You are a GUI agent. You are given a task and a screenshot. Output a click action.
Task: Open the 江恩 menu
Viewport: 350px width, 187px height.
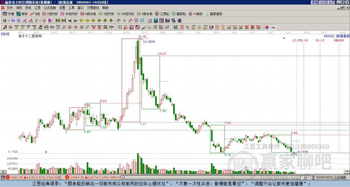click(37, 8)
